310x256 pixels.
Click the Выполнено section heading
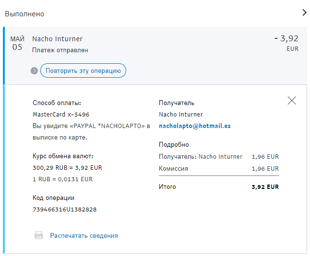[24, 14]
